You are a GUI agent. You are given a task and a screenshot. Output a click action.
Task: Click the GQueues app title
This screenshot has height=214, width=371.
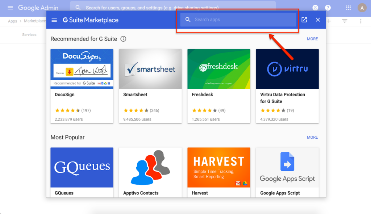click(64, 193)
